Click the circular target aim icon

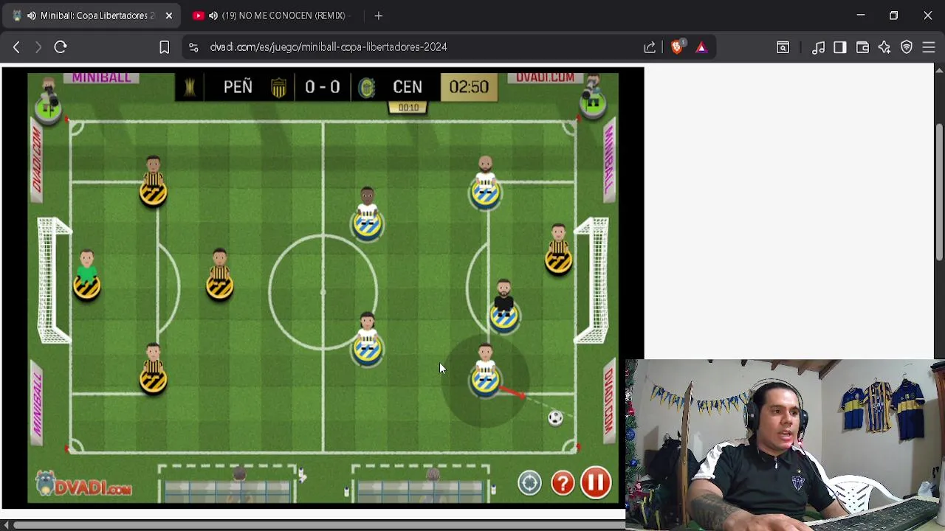[x=529, y=483]
